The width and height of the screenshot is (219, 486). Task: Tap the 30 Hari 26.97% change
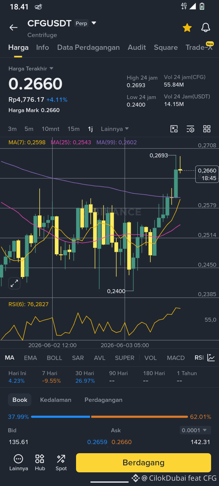(85, 377)
